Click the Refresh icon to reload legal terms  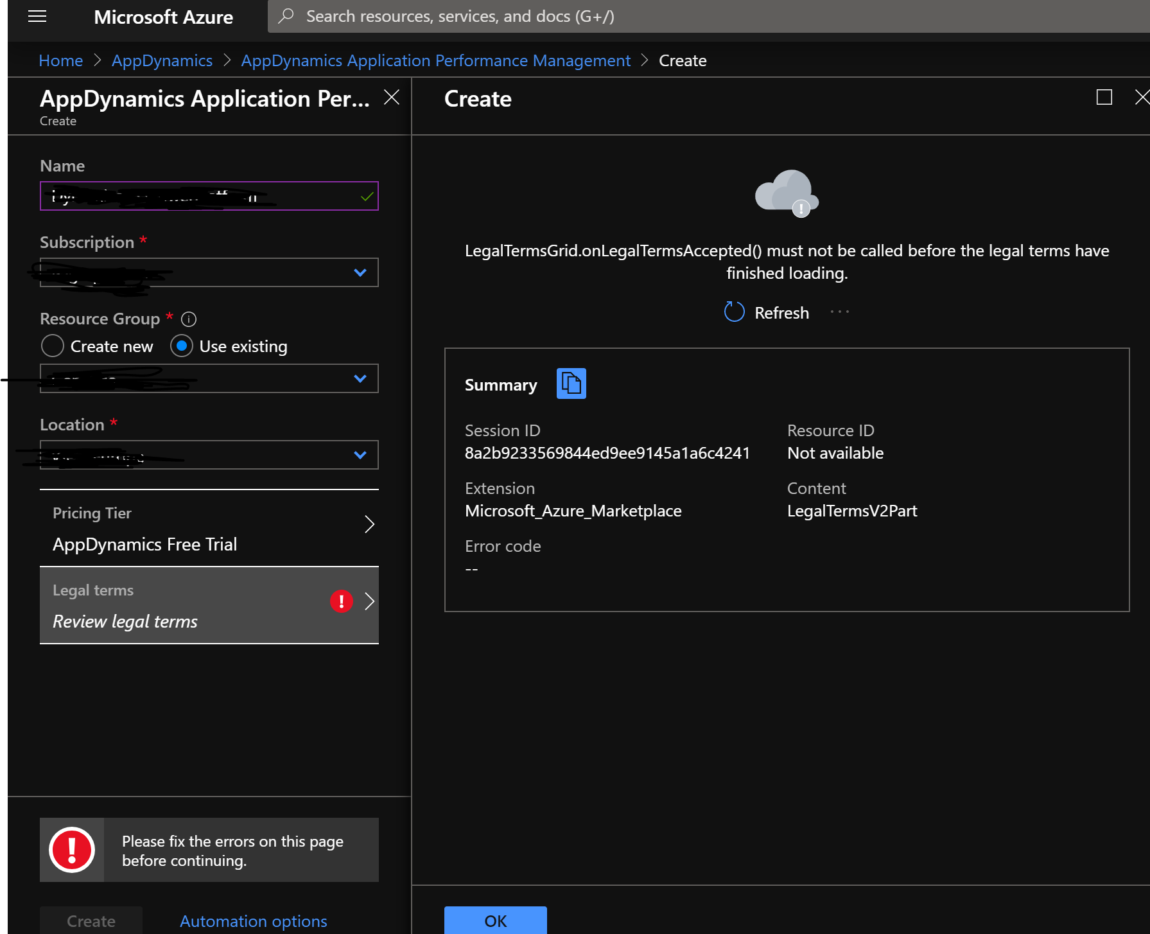pos(734,312)
